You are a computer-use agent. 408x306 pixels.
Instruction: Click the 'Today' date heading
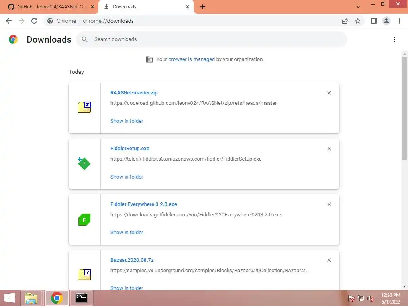coord(76,72)
